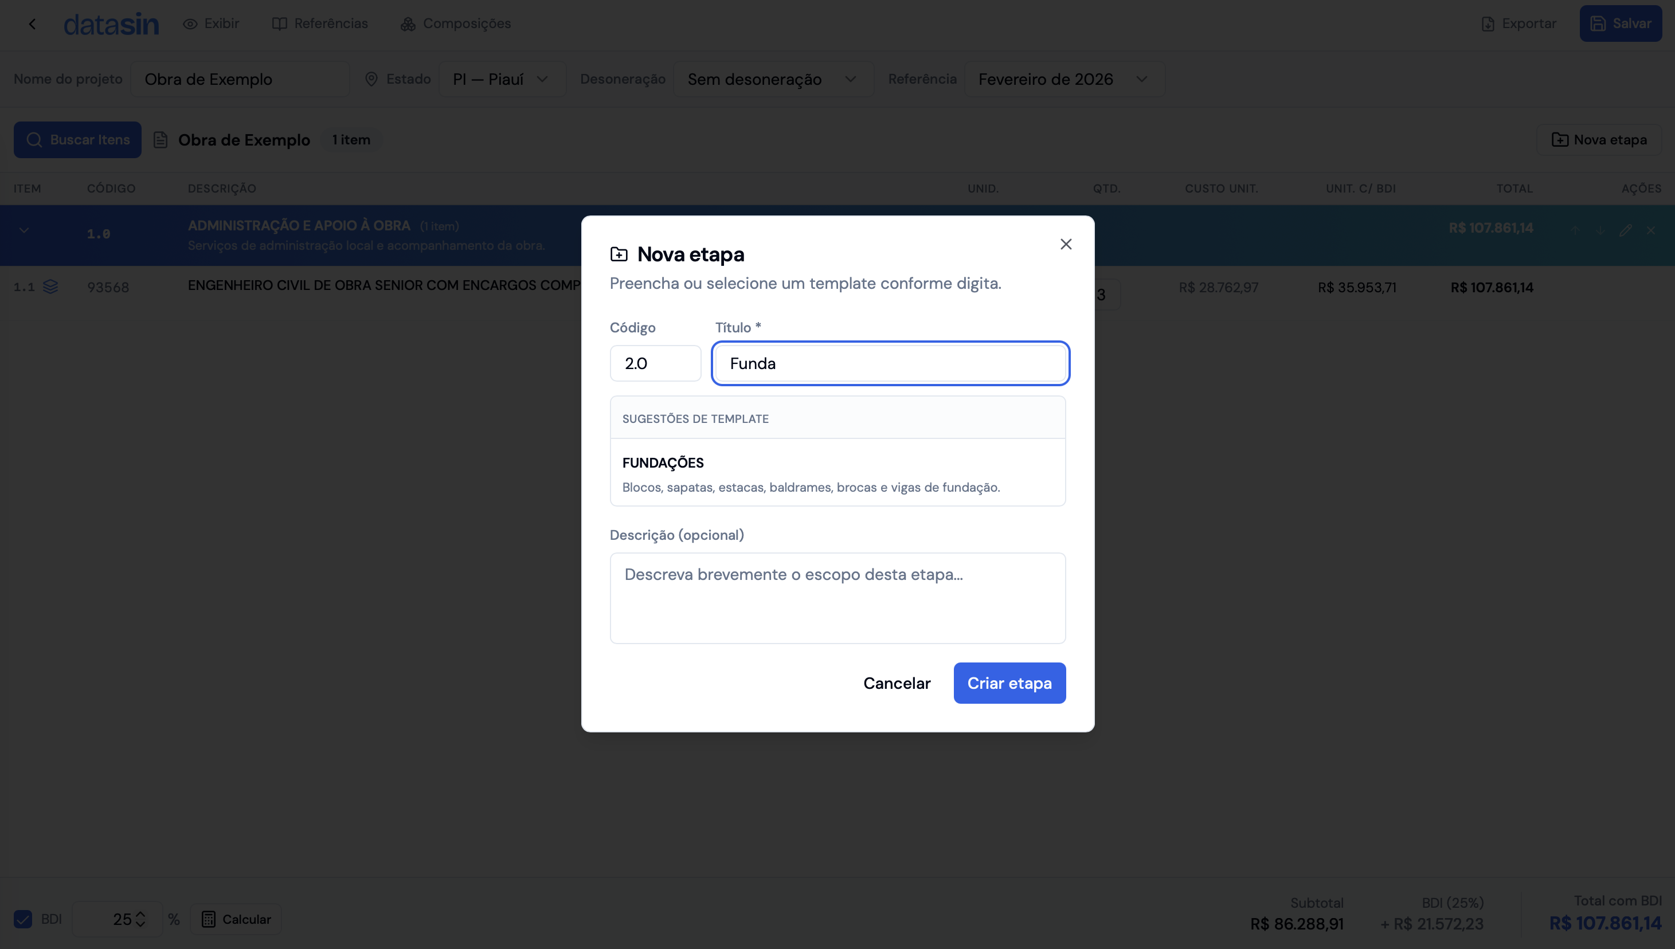Click the BDI percentage stepper arrows
This screenshot has height=949, width=1675.
point(140,919)
